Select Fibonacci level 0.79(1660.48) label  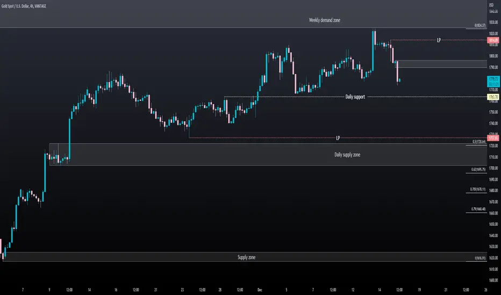(478, 209)
